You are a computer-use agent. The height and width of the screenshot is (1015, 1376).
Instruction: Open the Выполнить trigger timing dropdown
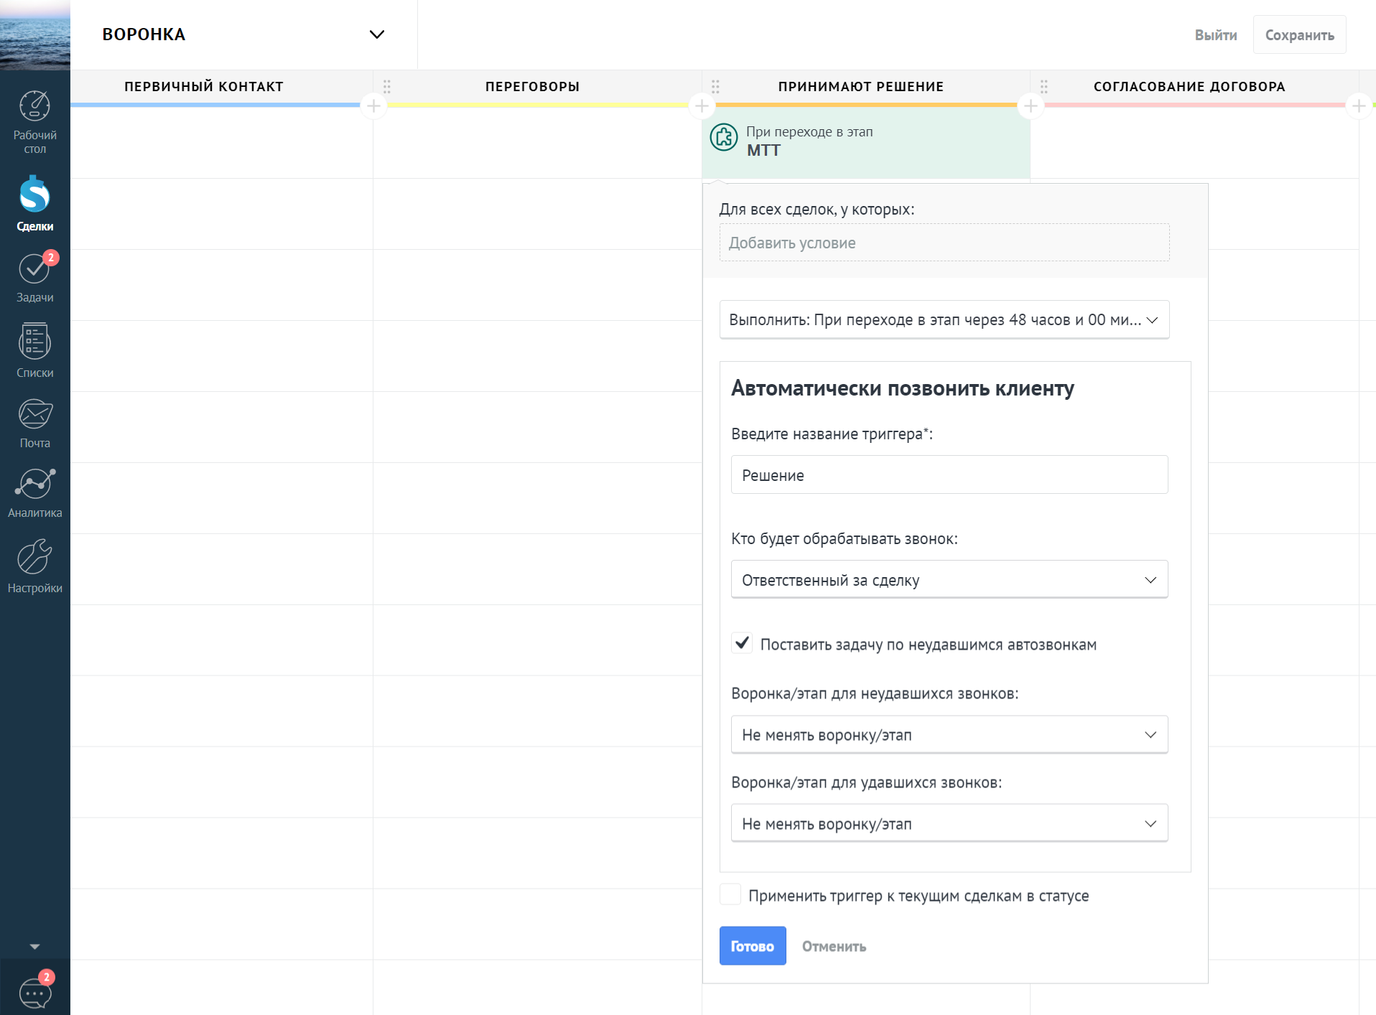click(x=944, y=319)
